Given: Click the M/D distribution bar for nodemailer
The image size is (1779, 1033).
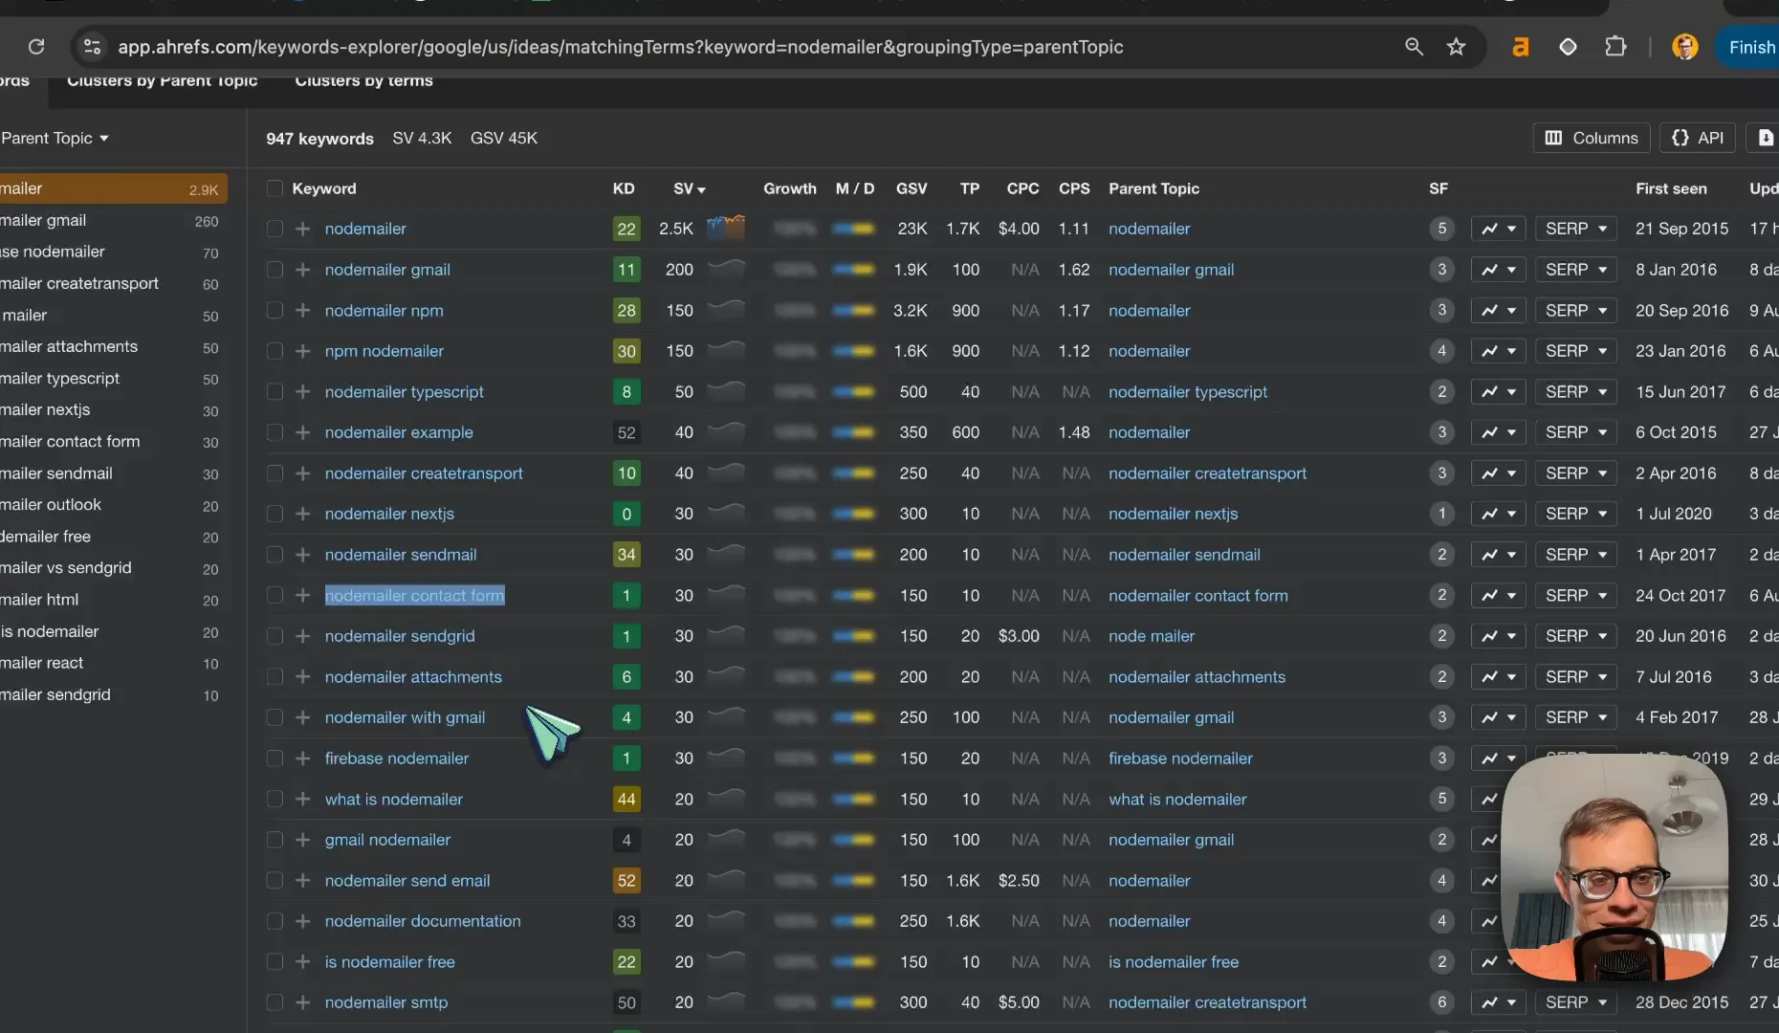Looking at the screenshot, I should [853, 229].
